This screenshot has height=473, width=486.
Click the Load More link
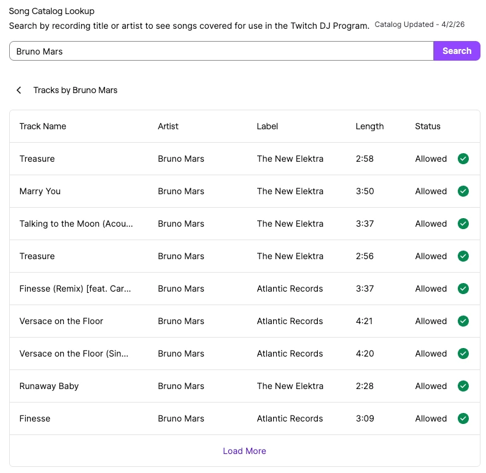(244, 451)
